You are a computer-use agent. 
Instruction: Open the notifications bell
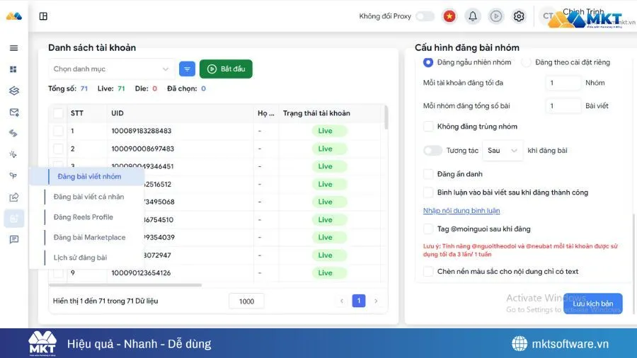[x=473, y=16]
